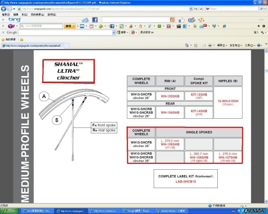Viewport: 268px width, 214px height.
Task: Click the Windows Start button
Action: click(x=9, y=211)
